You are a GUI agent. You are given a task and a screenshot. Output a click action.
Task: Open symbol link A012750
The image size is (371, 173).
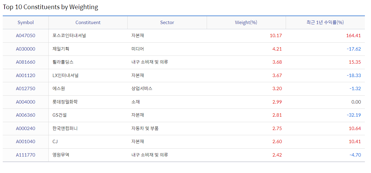click(x=26, y=89)
